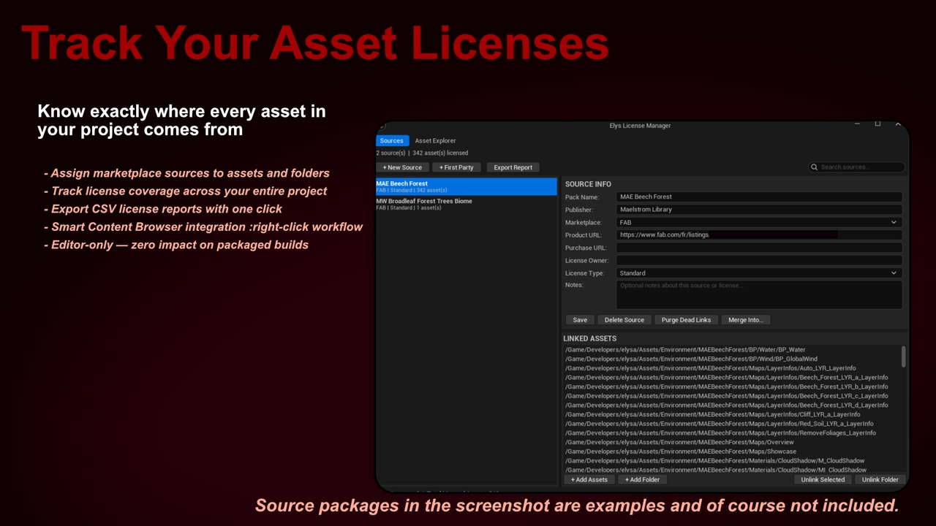Select MW Broadleaf Forest Trees Biome source
Image resolution: width=936 pixels, height=526 pixels.
[x=466, y=205]
